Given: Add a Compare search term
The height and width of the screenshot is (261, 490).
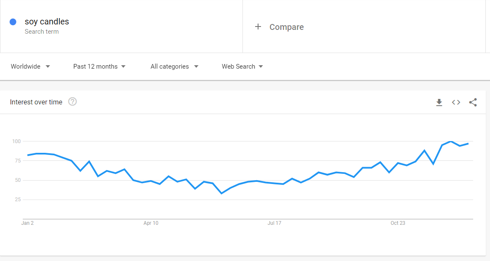Looking at the screenshot, I should (287, 27).
